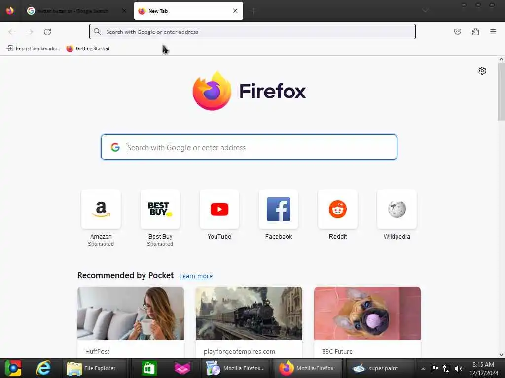Expand hidden system tray icons

[423, 368]
